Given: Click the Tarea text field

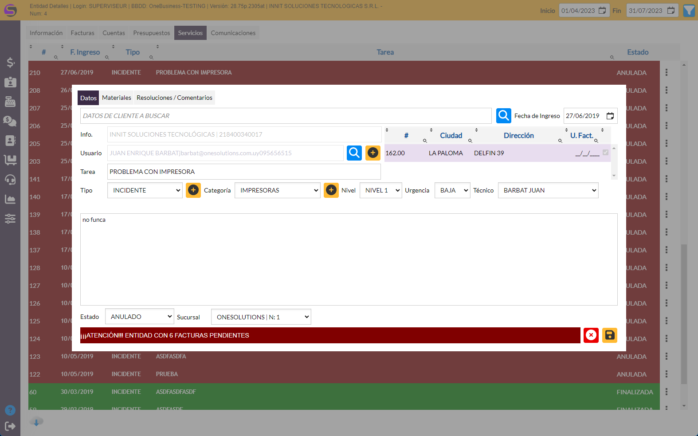Looking at the screenshot, I should coord(243,172).
